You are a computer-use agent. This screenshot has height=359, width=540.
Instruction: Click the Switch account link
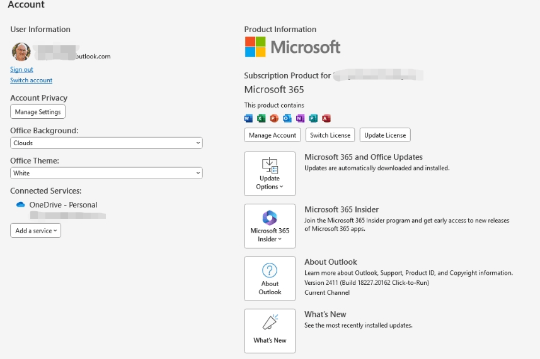(31, 80)
